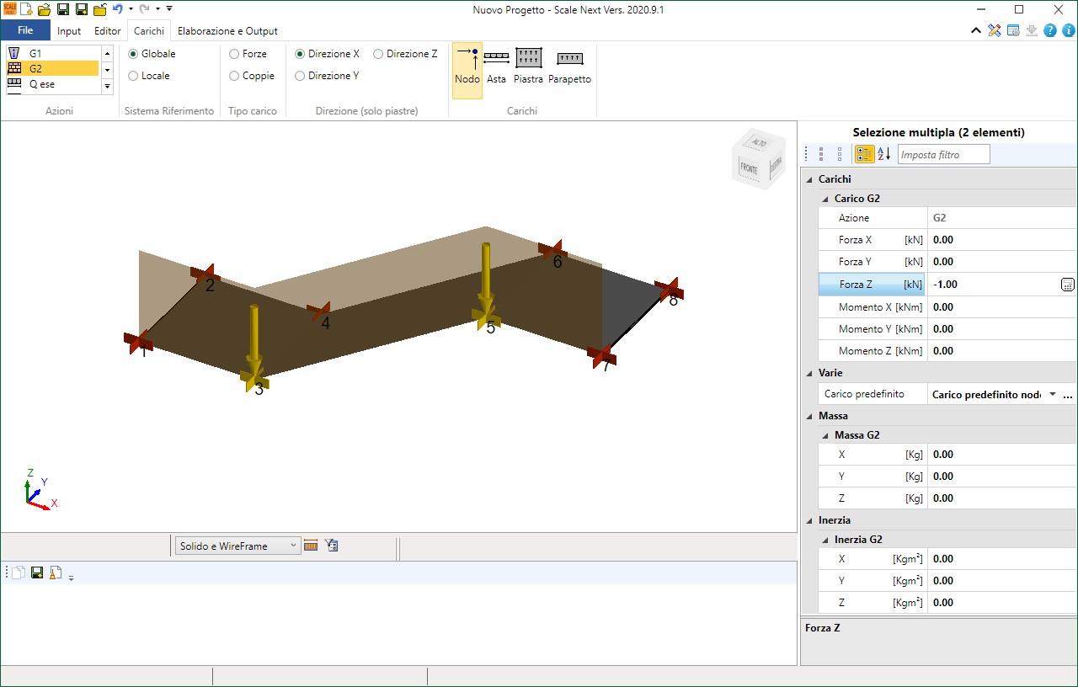Pick the Parapetto load tool
The height and width of the screenshot is (687, 1078).
(569, 67)
